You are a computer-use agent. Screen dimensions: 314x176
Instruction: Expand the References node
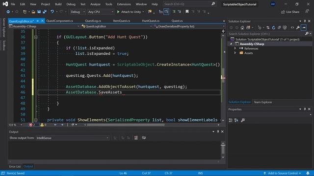tap(235, 48)
